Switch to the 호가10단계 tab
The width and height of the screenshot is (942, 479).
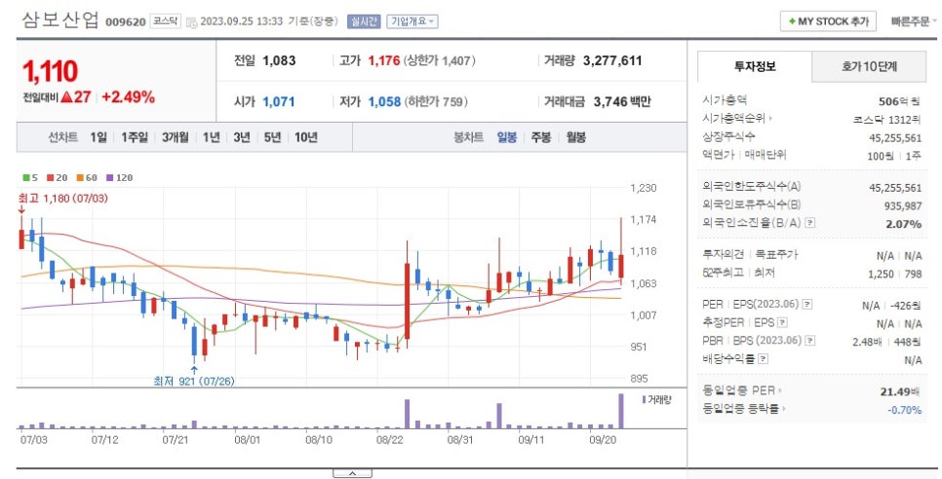click(869, 66)
